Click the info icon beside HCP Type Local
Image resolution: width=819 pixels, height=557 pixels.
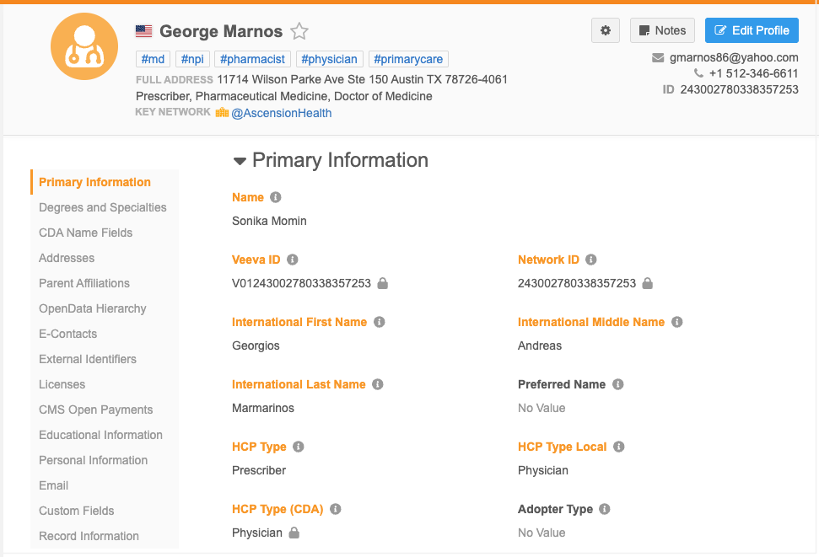coord(618,447)
